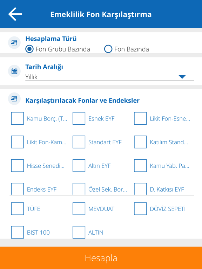Enable the TÜFE index checkbox
Viewport: 202px width, 269px height.
(17, 209)
